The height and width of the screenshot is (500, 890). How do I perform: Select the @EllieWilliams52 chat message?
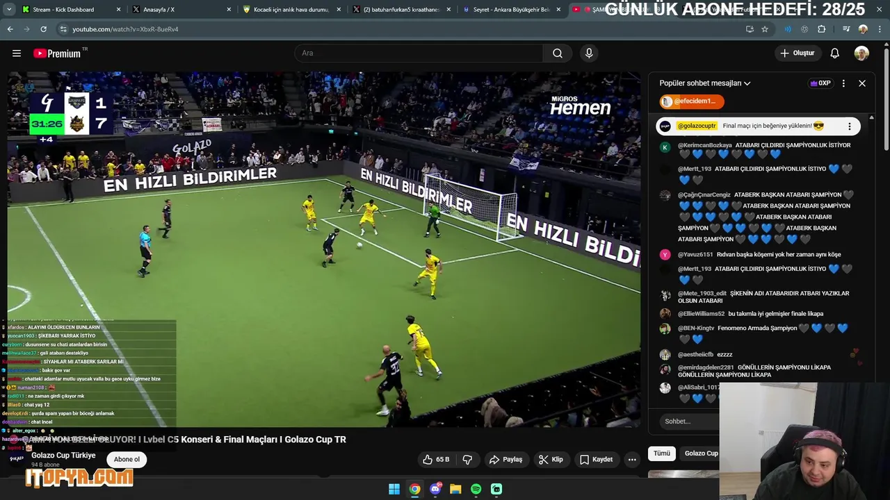(x=761, y=314)
